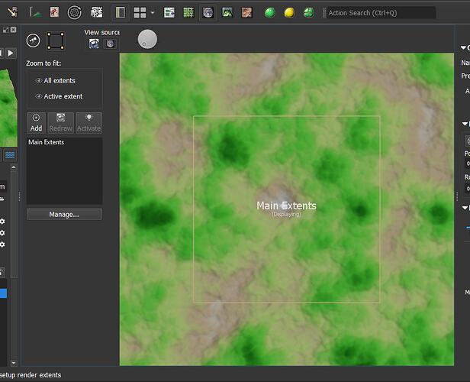Click the mountain terrain view icon
Screen dimensions: 470x382
227,13
